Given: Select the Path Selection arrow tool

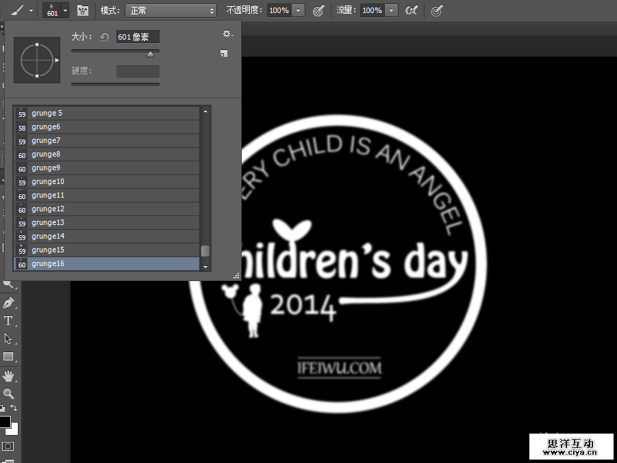Looking at the screenshot, I should (8, 339).
